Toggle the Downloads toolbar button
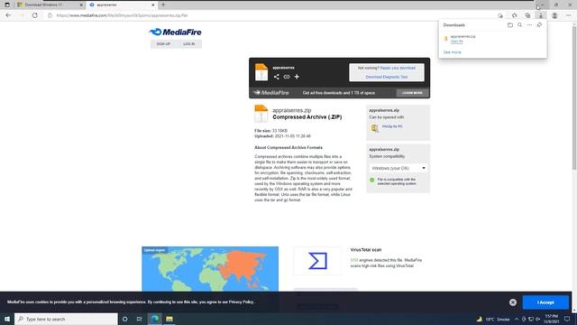Viewport: 577px width, 325px height. coord(541,15)
